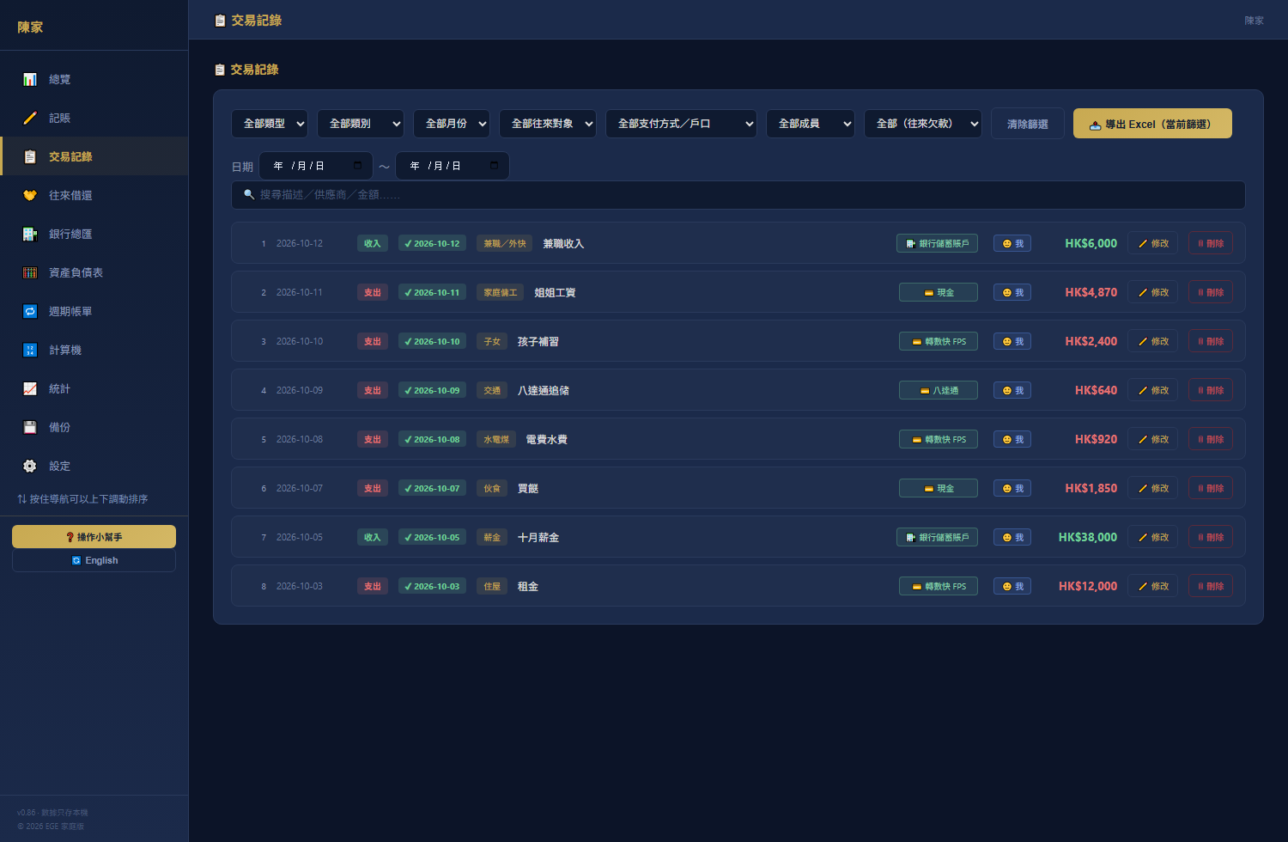The height and width of the screenshot is (842, 1288).
Task: Open 計算機 calculator icon
Action: [30, 350]
